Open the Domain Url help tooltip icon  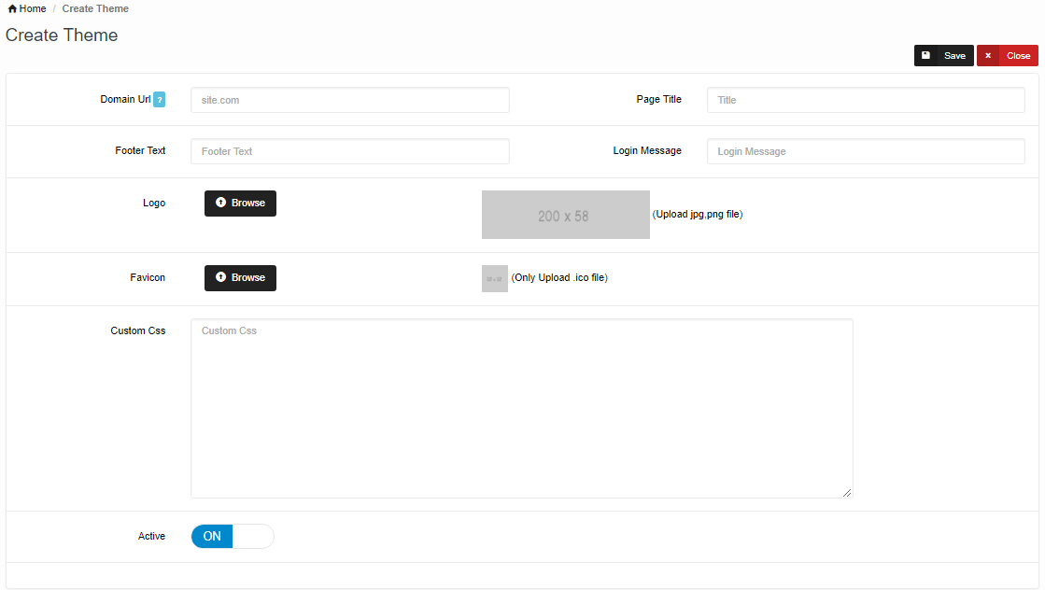pyautogui.click(x=159, y=100)
